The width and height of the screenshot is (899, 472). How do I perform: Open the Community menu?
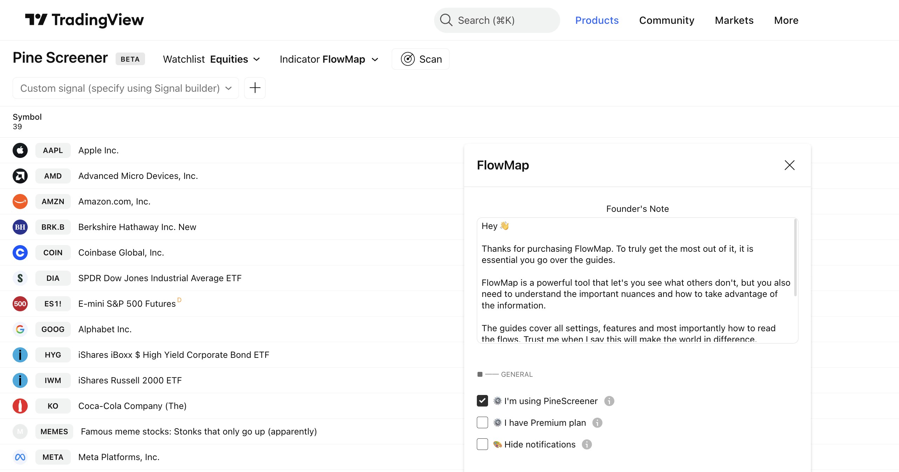click(666, 20)
